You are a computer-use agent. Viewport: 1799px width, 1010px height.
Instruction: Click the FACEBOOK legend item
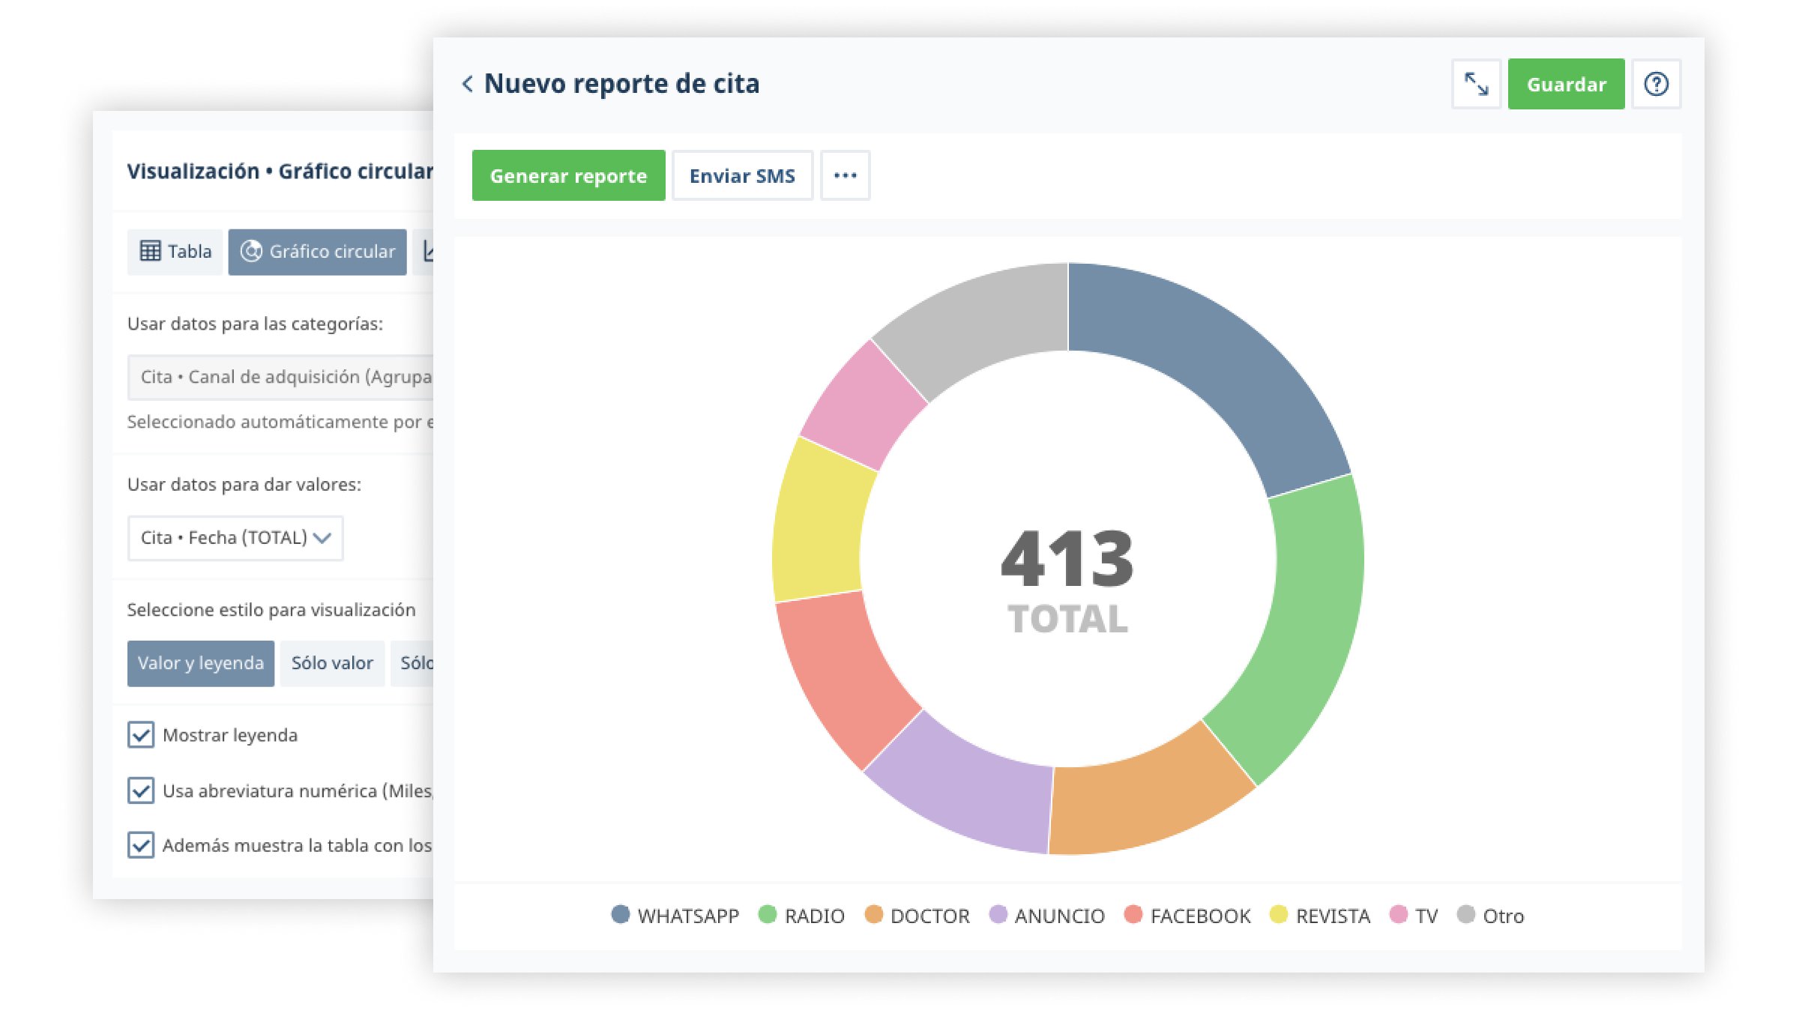click(x=1187, y=916)
